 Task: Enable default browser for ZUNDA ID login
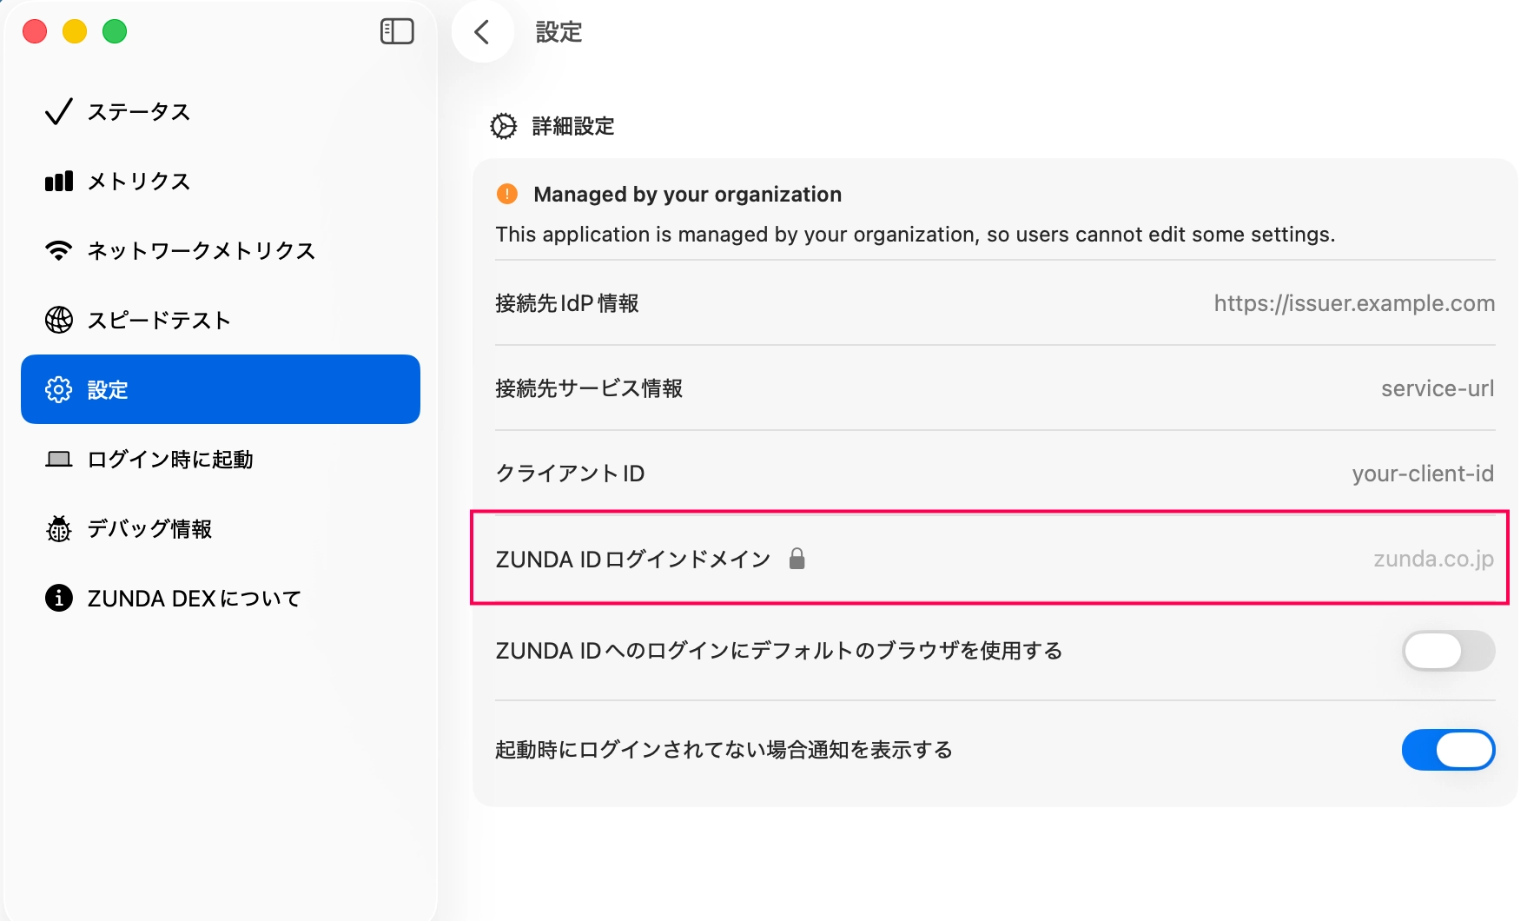click(1448, 651)
